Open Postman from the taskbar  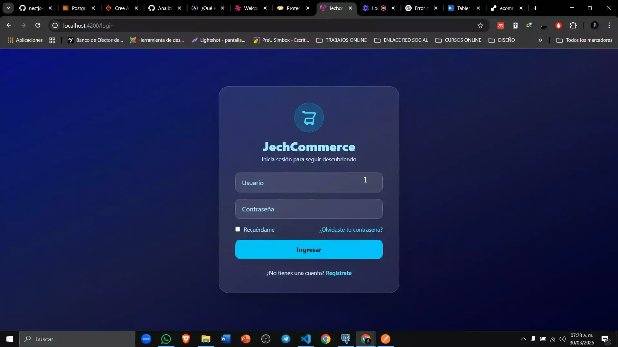click(386, 339)
